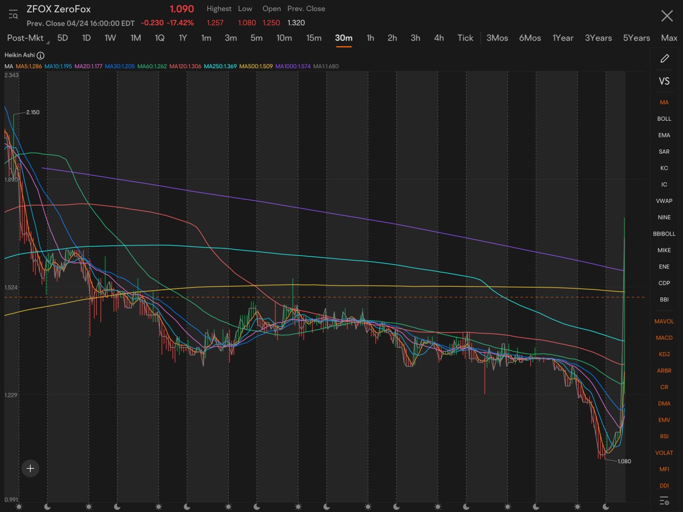Show the ARBR sub-indicator
The width and height of the screenshot is (683, 512).
[664, 371]
